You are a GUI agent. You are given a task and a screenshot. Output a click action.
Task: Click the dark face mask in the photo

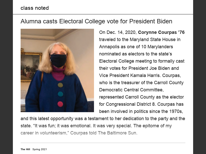click(58, 60)
